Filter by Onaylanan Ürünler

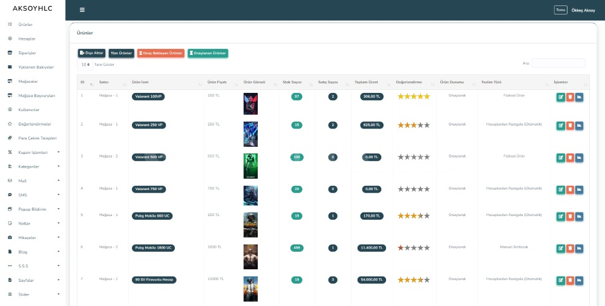(x=208, y=53)
